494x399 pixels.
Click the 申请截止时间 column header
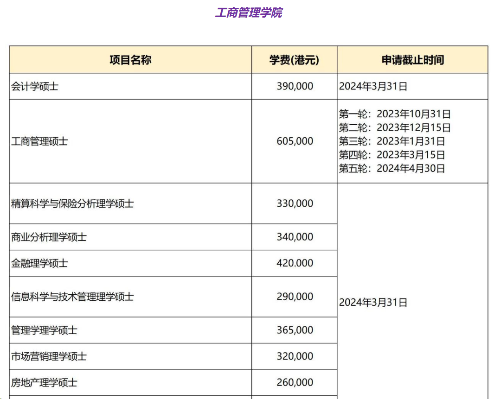412,60
